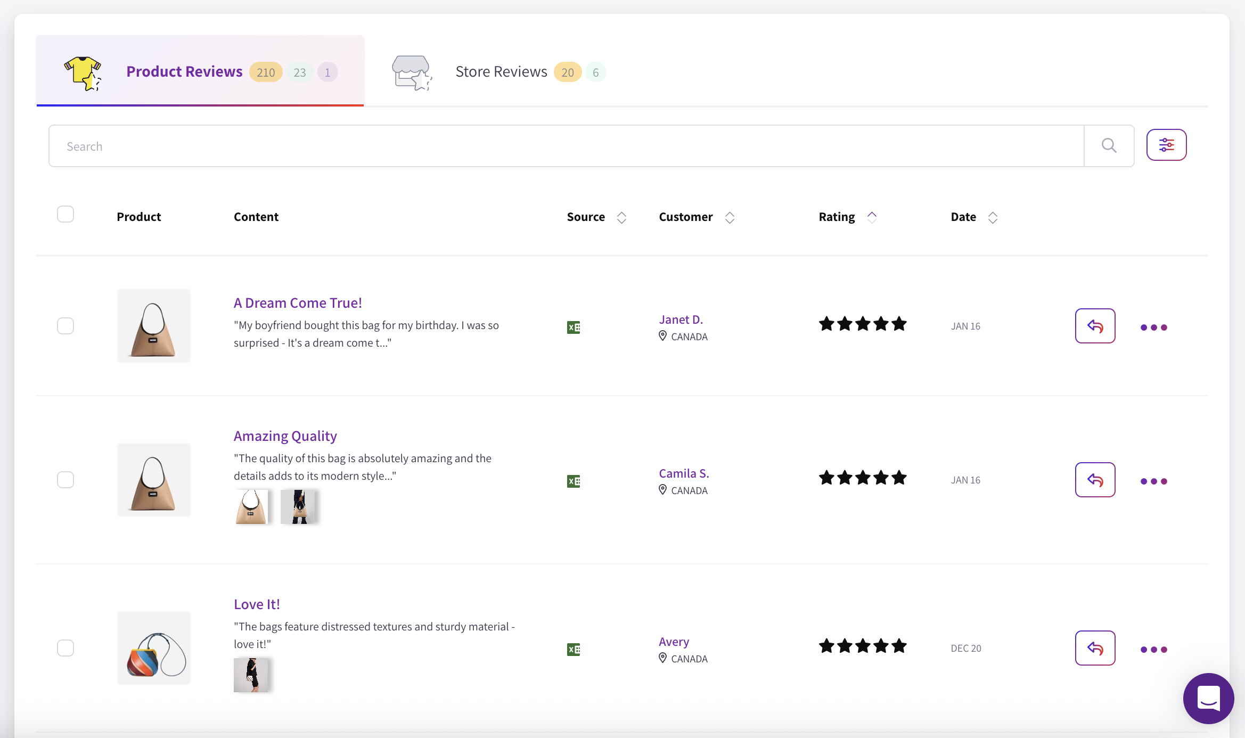Viewport: 1245px width, 738px height.
Task: Reply to Janet D.'s review
Action: coord(1095,326)
